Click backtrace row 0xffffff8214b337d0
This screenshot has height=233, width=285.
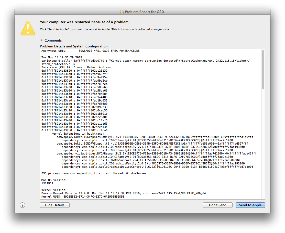pos(74,81)
